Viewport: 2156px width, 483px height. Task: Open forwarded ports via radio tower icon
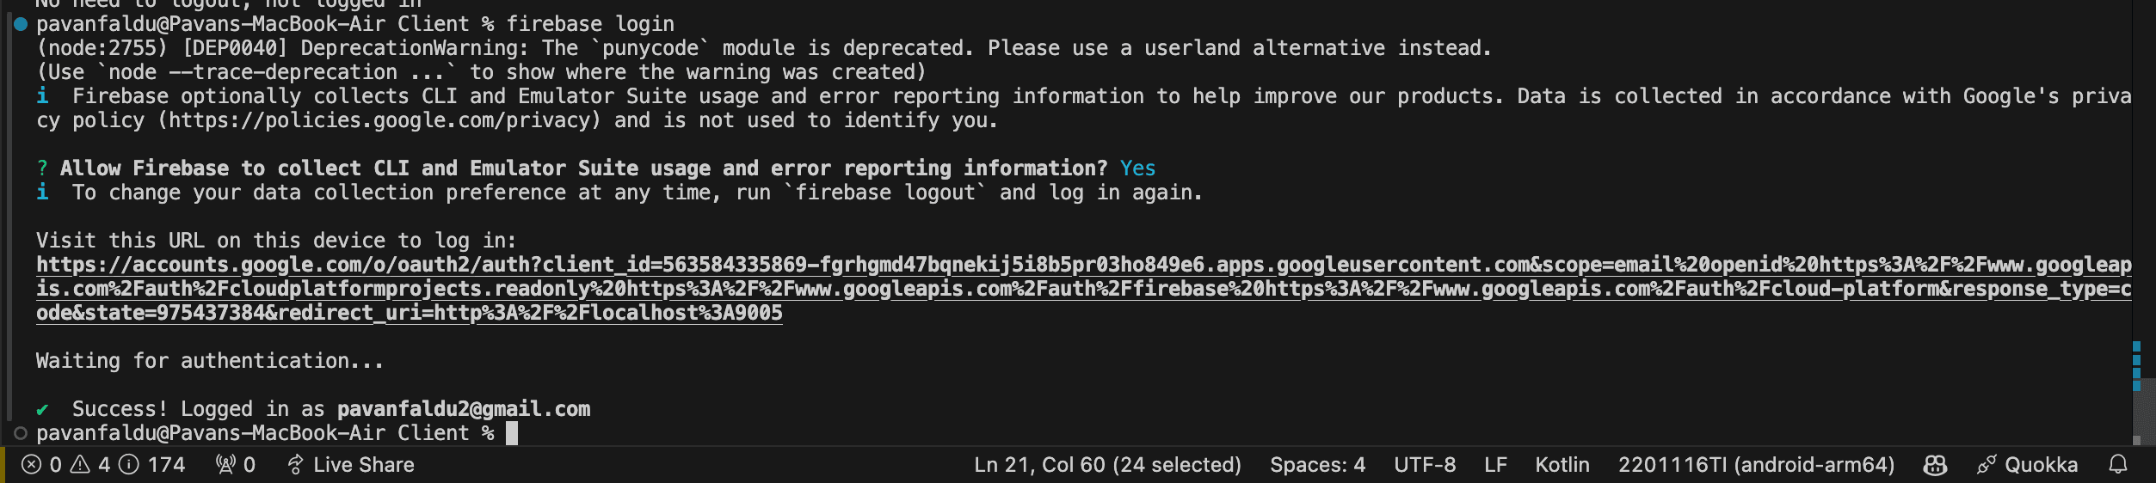coord(225,465)
